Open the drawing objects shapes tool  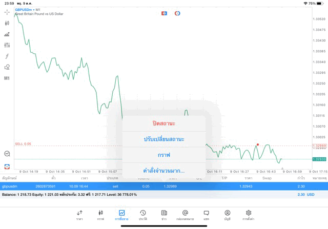[7, 67]
